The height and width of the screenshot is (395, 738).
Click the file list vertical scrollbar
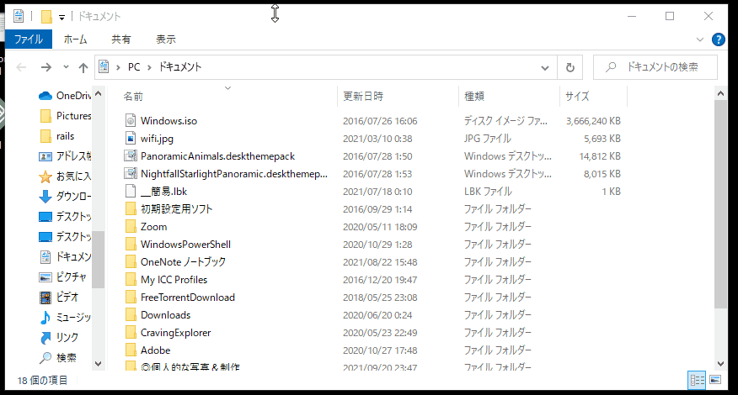[720, 229]
